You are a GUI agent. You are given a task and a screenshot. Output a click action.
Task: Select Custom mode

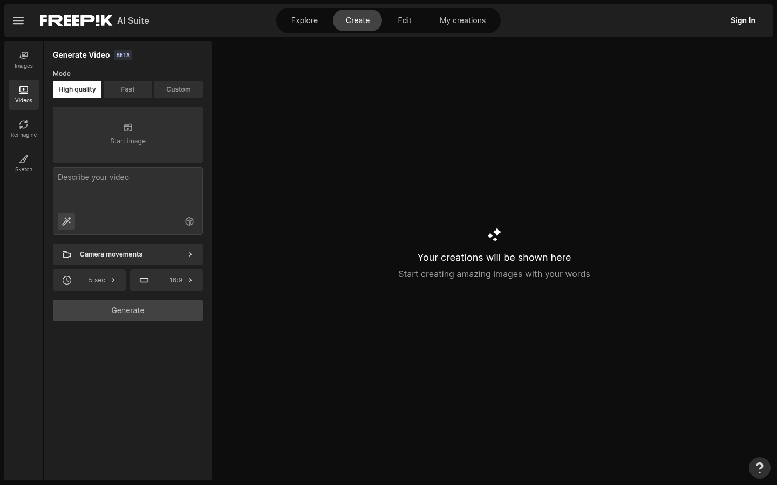(x=178, y=89)
